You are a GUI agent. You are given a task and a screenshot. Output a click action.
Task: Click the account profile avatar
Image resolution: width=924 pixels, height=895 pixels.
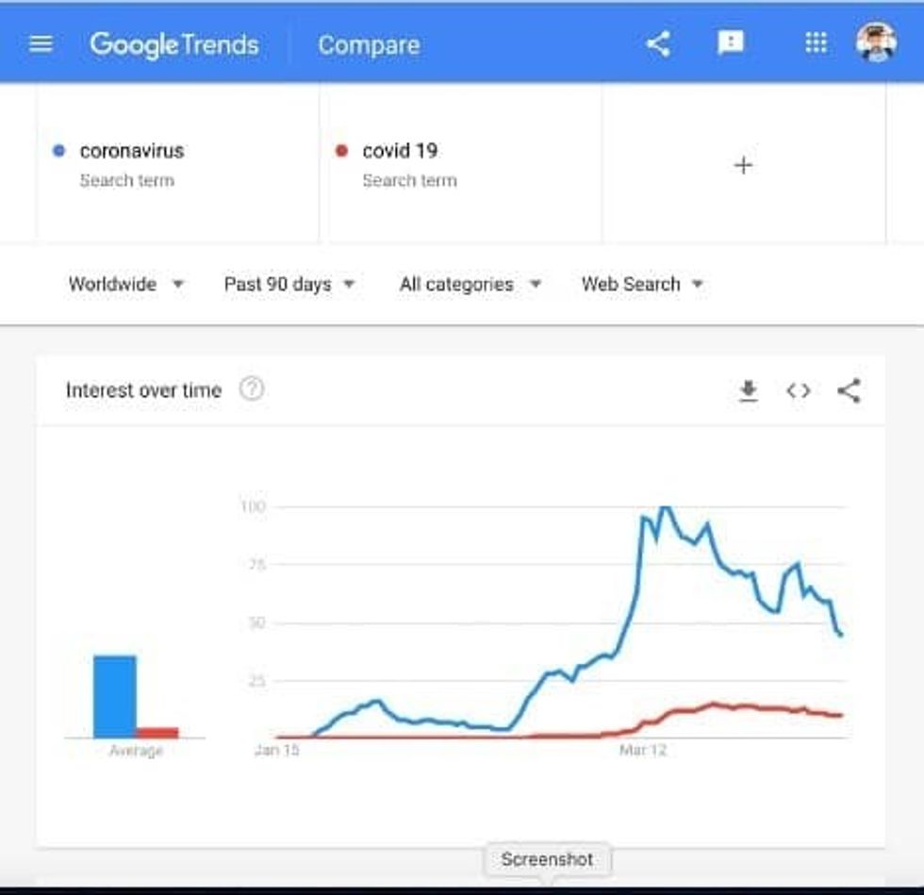(x=876, y=43)
